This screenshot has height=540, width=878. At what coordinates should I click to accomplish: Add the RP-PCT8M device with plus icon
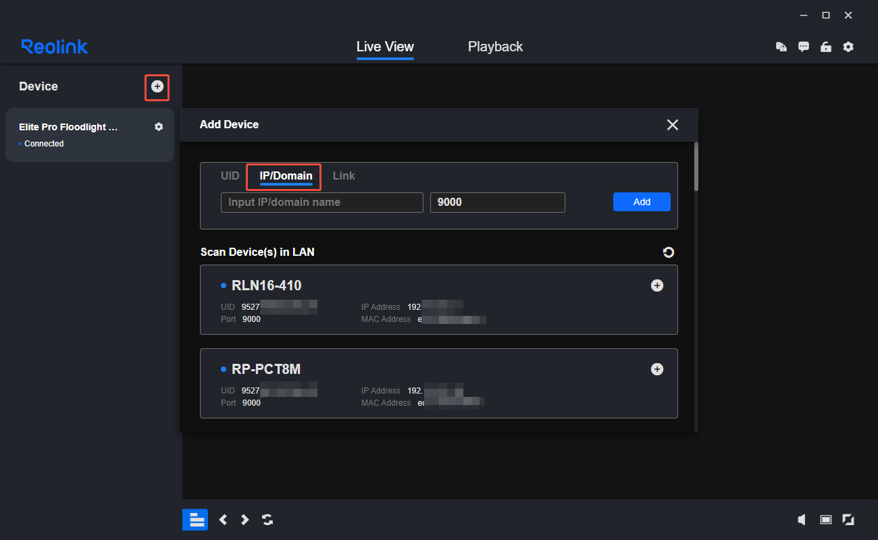coord(656,369)
